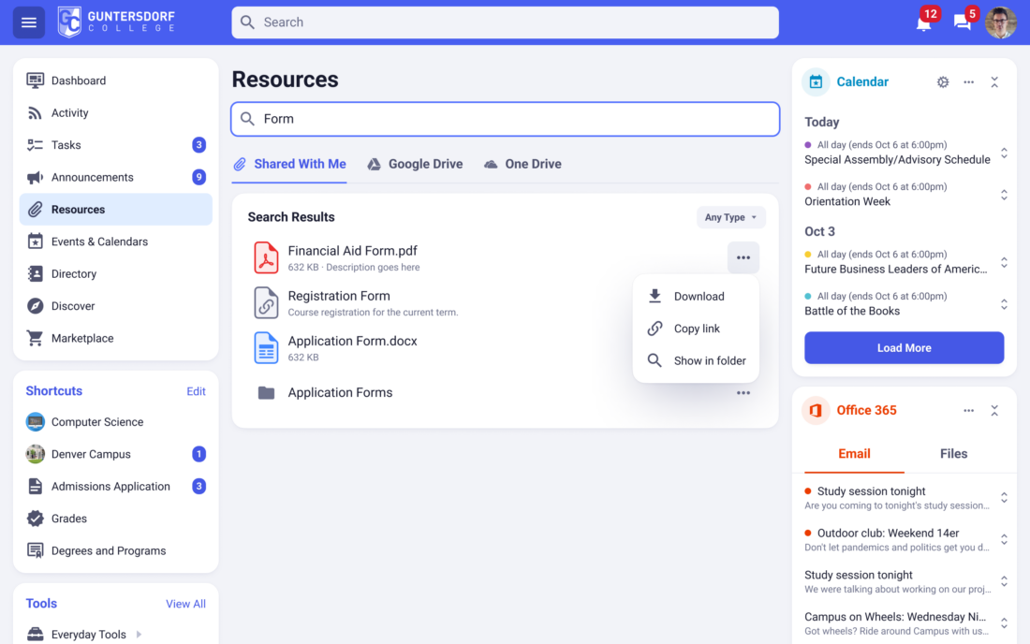Click the Tasks sidebar icon
Image resolution: width=1030 pixels, height=644 pixels.
coord(35,145)
